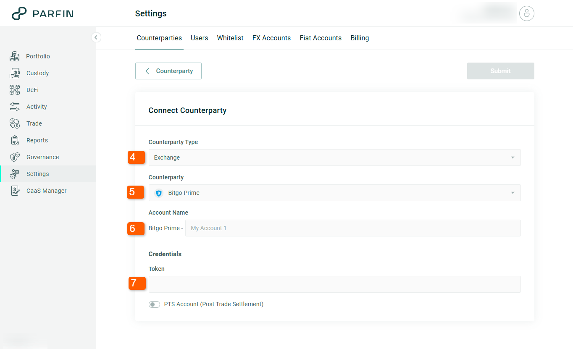The height and width of the screenshot is (349, 573).
Task: Open the Counterparty Bitgo Prime dropdown
Action: pos(334,193)
